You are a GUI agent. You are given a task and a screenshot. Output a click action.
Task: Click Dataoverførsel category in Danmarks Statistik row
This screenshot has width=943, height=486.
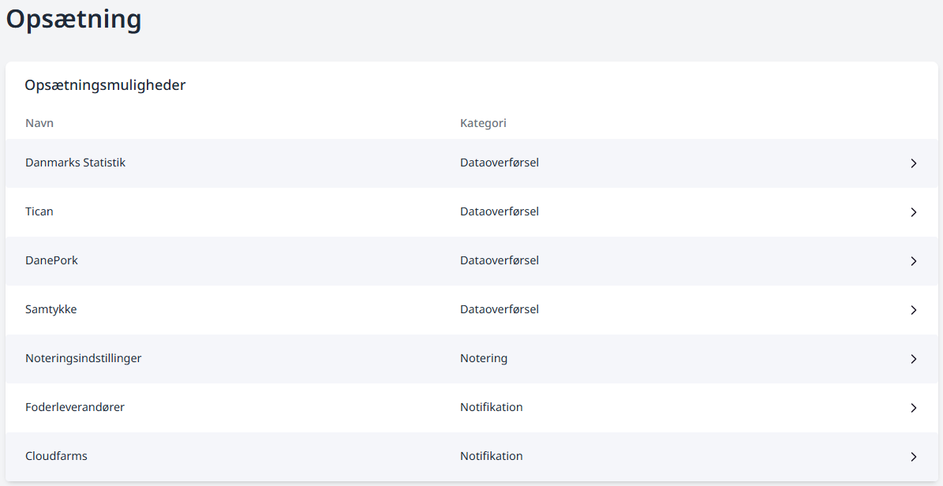499,163
